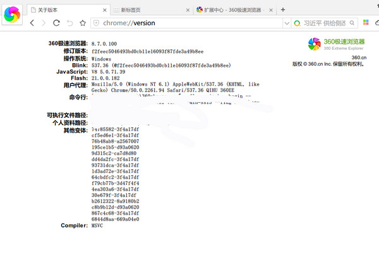The height and width of the screenshot is (265, 379).
Task: Click the variation 64cbdfc2-3f4a17df
Action: 116,177
